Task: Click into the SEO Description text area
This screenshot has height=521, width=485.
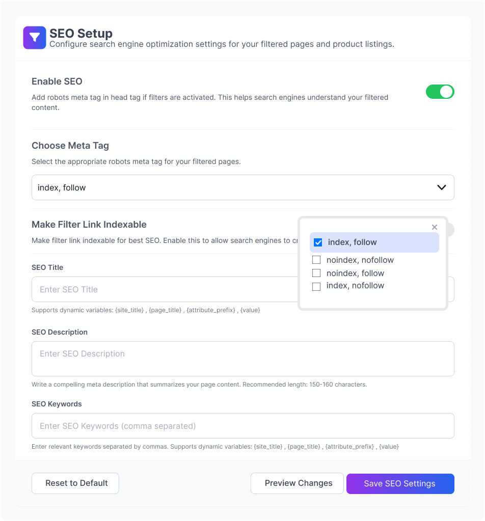Action: pos(242,359)
